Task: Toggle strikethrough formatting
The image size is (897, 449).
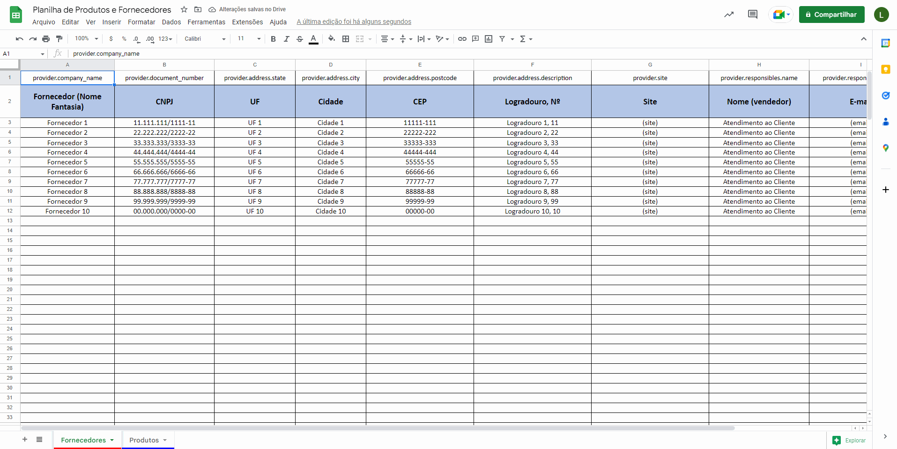Action: tap(300, 39)
